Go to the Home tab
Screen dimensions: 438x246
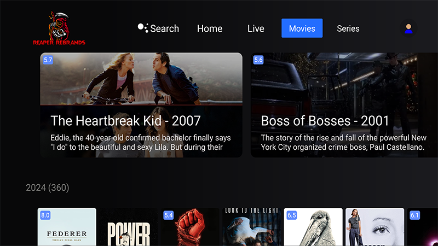[210, 28]
